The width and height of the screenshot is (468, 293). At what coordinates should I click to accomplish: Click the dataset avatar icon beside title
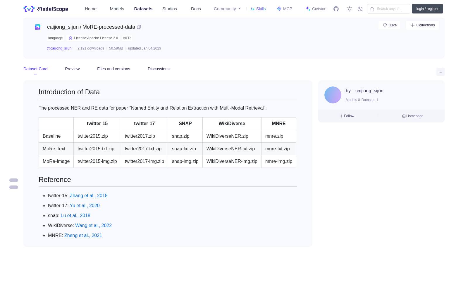[x=38, y=27]
